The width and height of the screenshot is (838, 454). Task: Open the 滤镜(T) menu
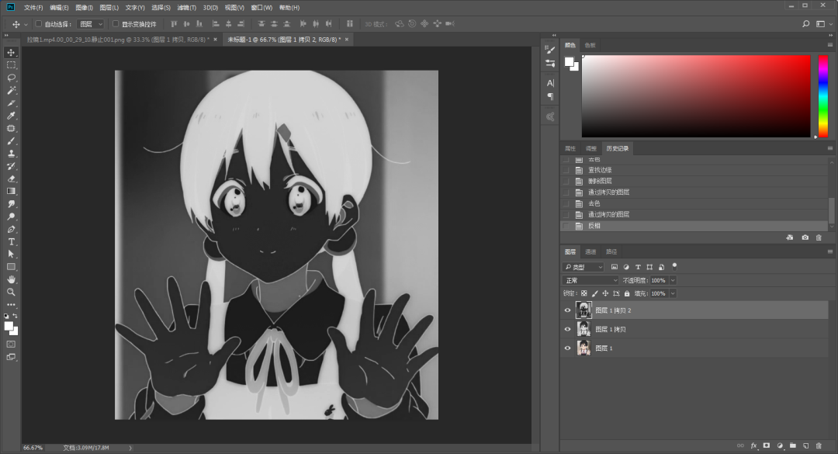point(186,8)
